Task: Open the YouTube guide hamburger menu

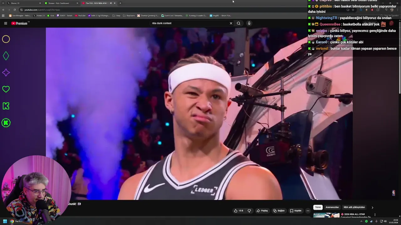Action: tap(5, 23)
